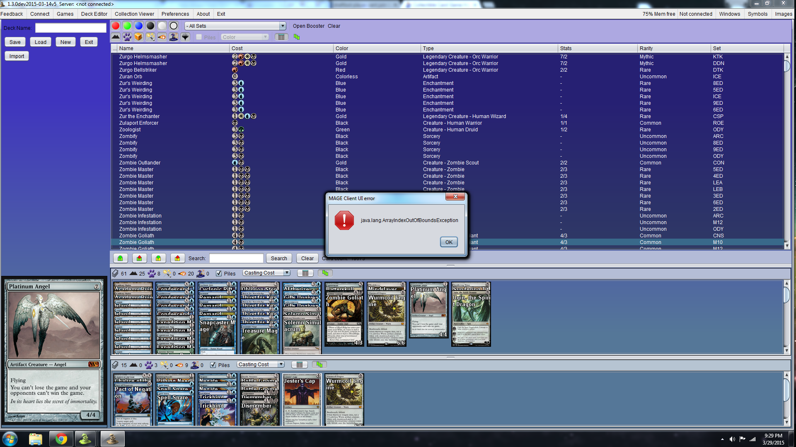This screenshot has width=796, height=447.
Task: Open the Games menu item
Action: [x=65, y=14]
